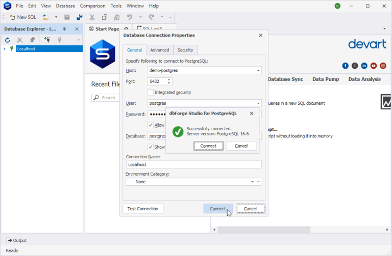Open Devart's Facebook page icon
The width and height of the screenshot is (392, 256).
point(346,66)
